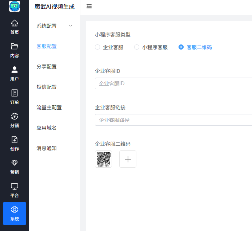Select 小程序客服 radio option

click(137, 47)
